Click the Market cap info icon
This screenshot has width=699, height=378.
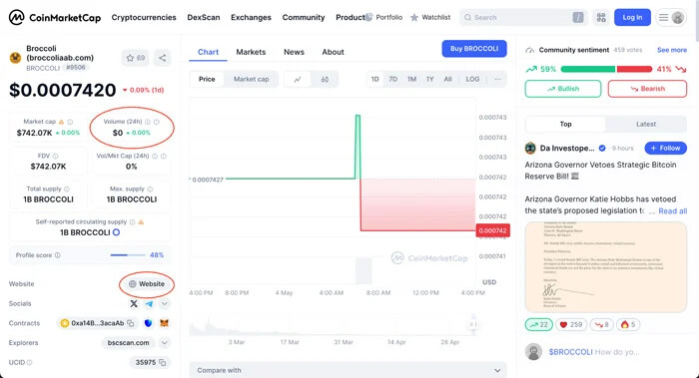coord(70,122)
